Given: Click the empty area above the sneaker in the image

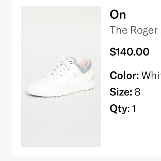Looking at the screenshot, I should (x=61, y=31).
